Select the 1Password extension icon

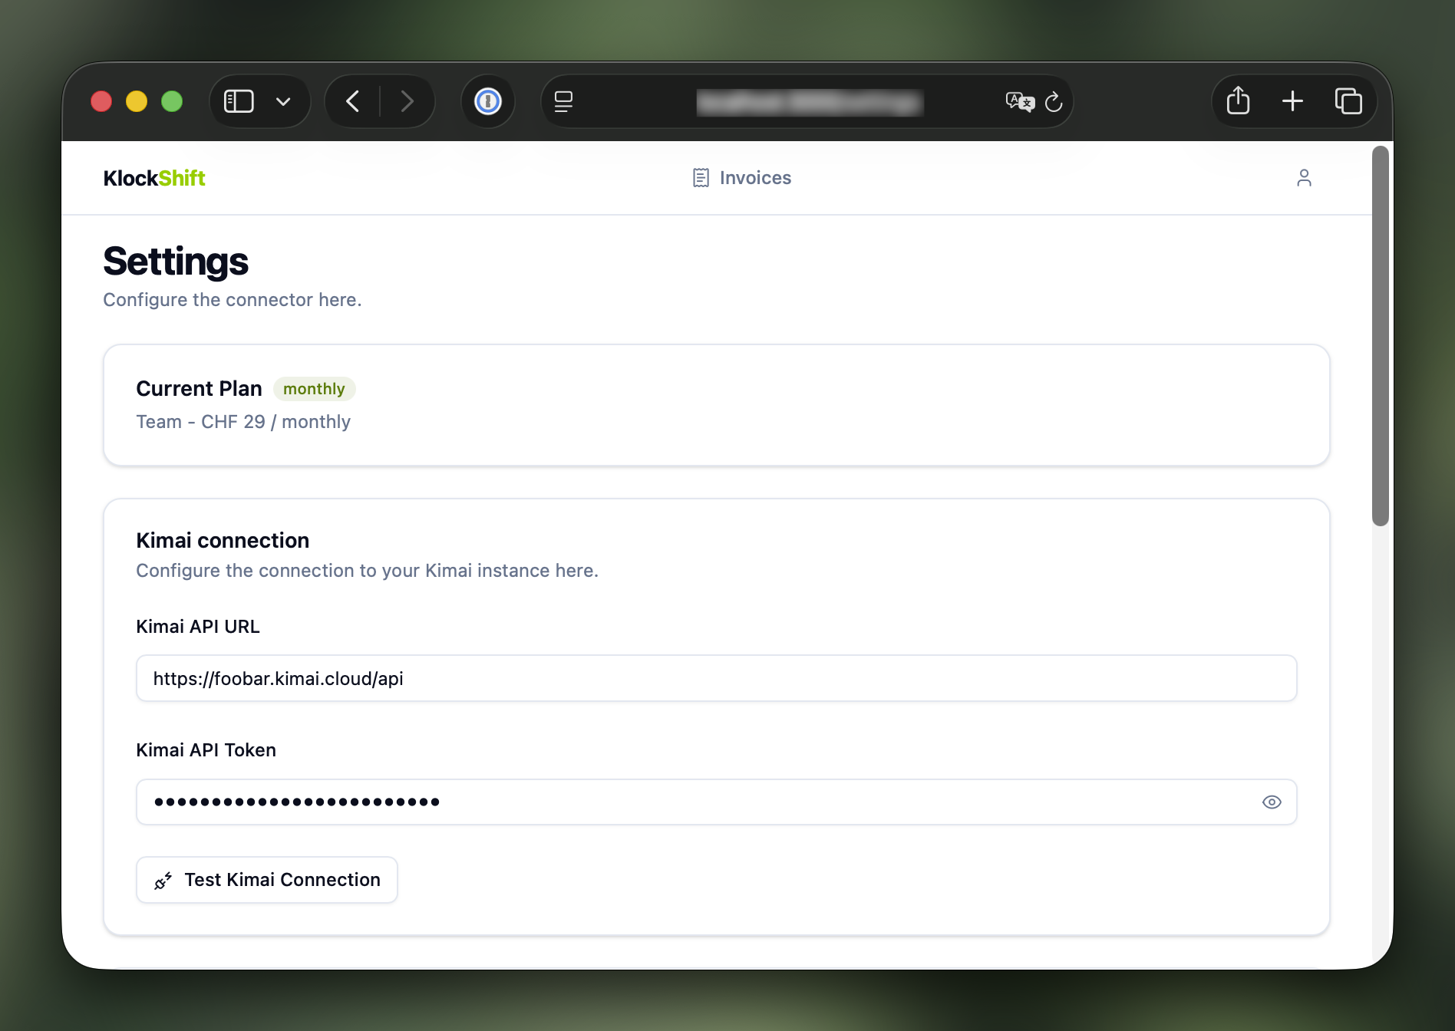(488, 101)
